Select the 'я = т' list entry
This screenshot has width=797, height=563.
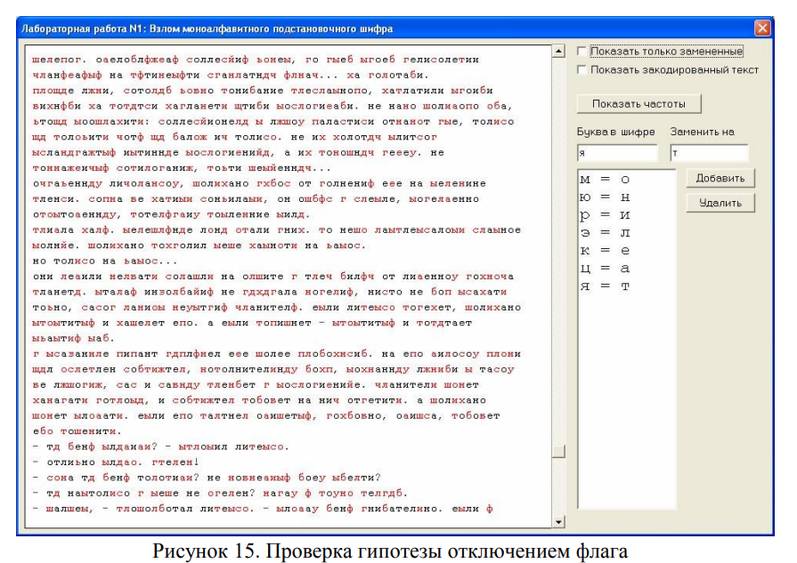point(605,286)
